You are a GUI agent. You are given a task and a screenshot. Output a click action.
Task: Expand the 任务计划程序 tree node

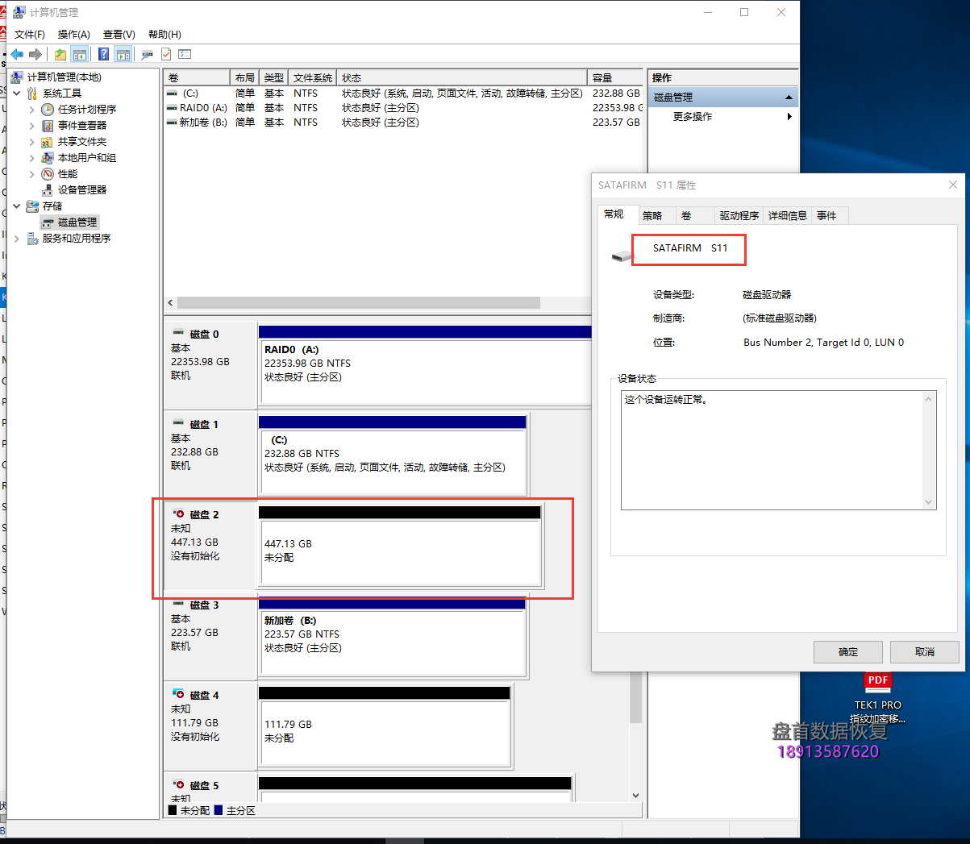point(31,110)
